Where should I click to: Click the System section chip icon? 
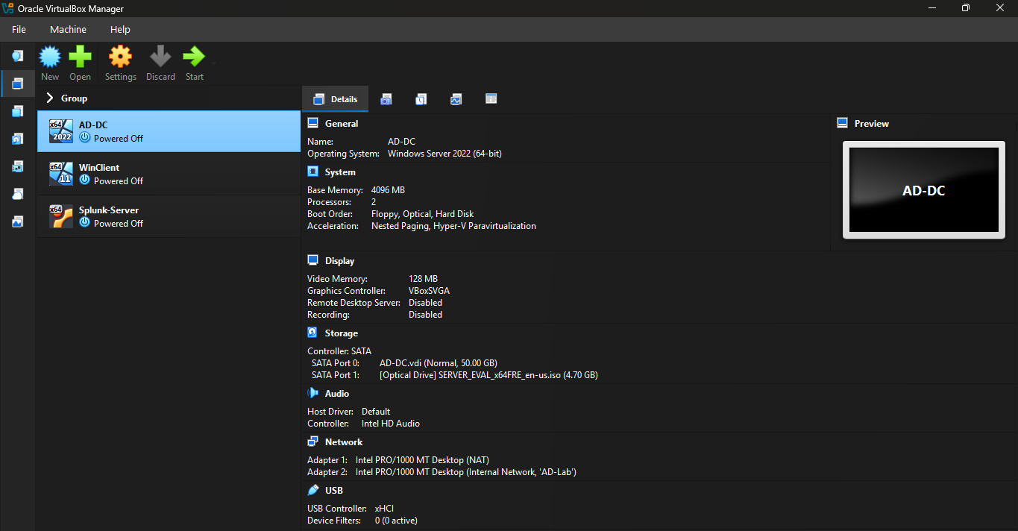[313, 172]
